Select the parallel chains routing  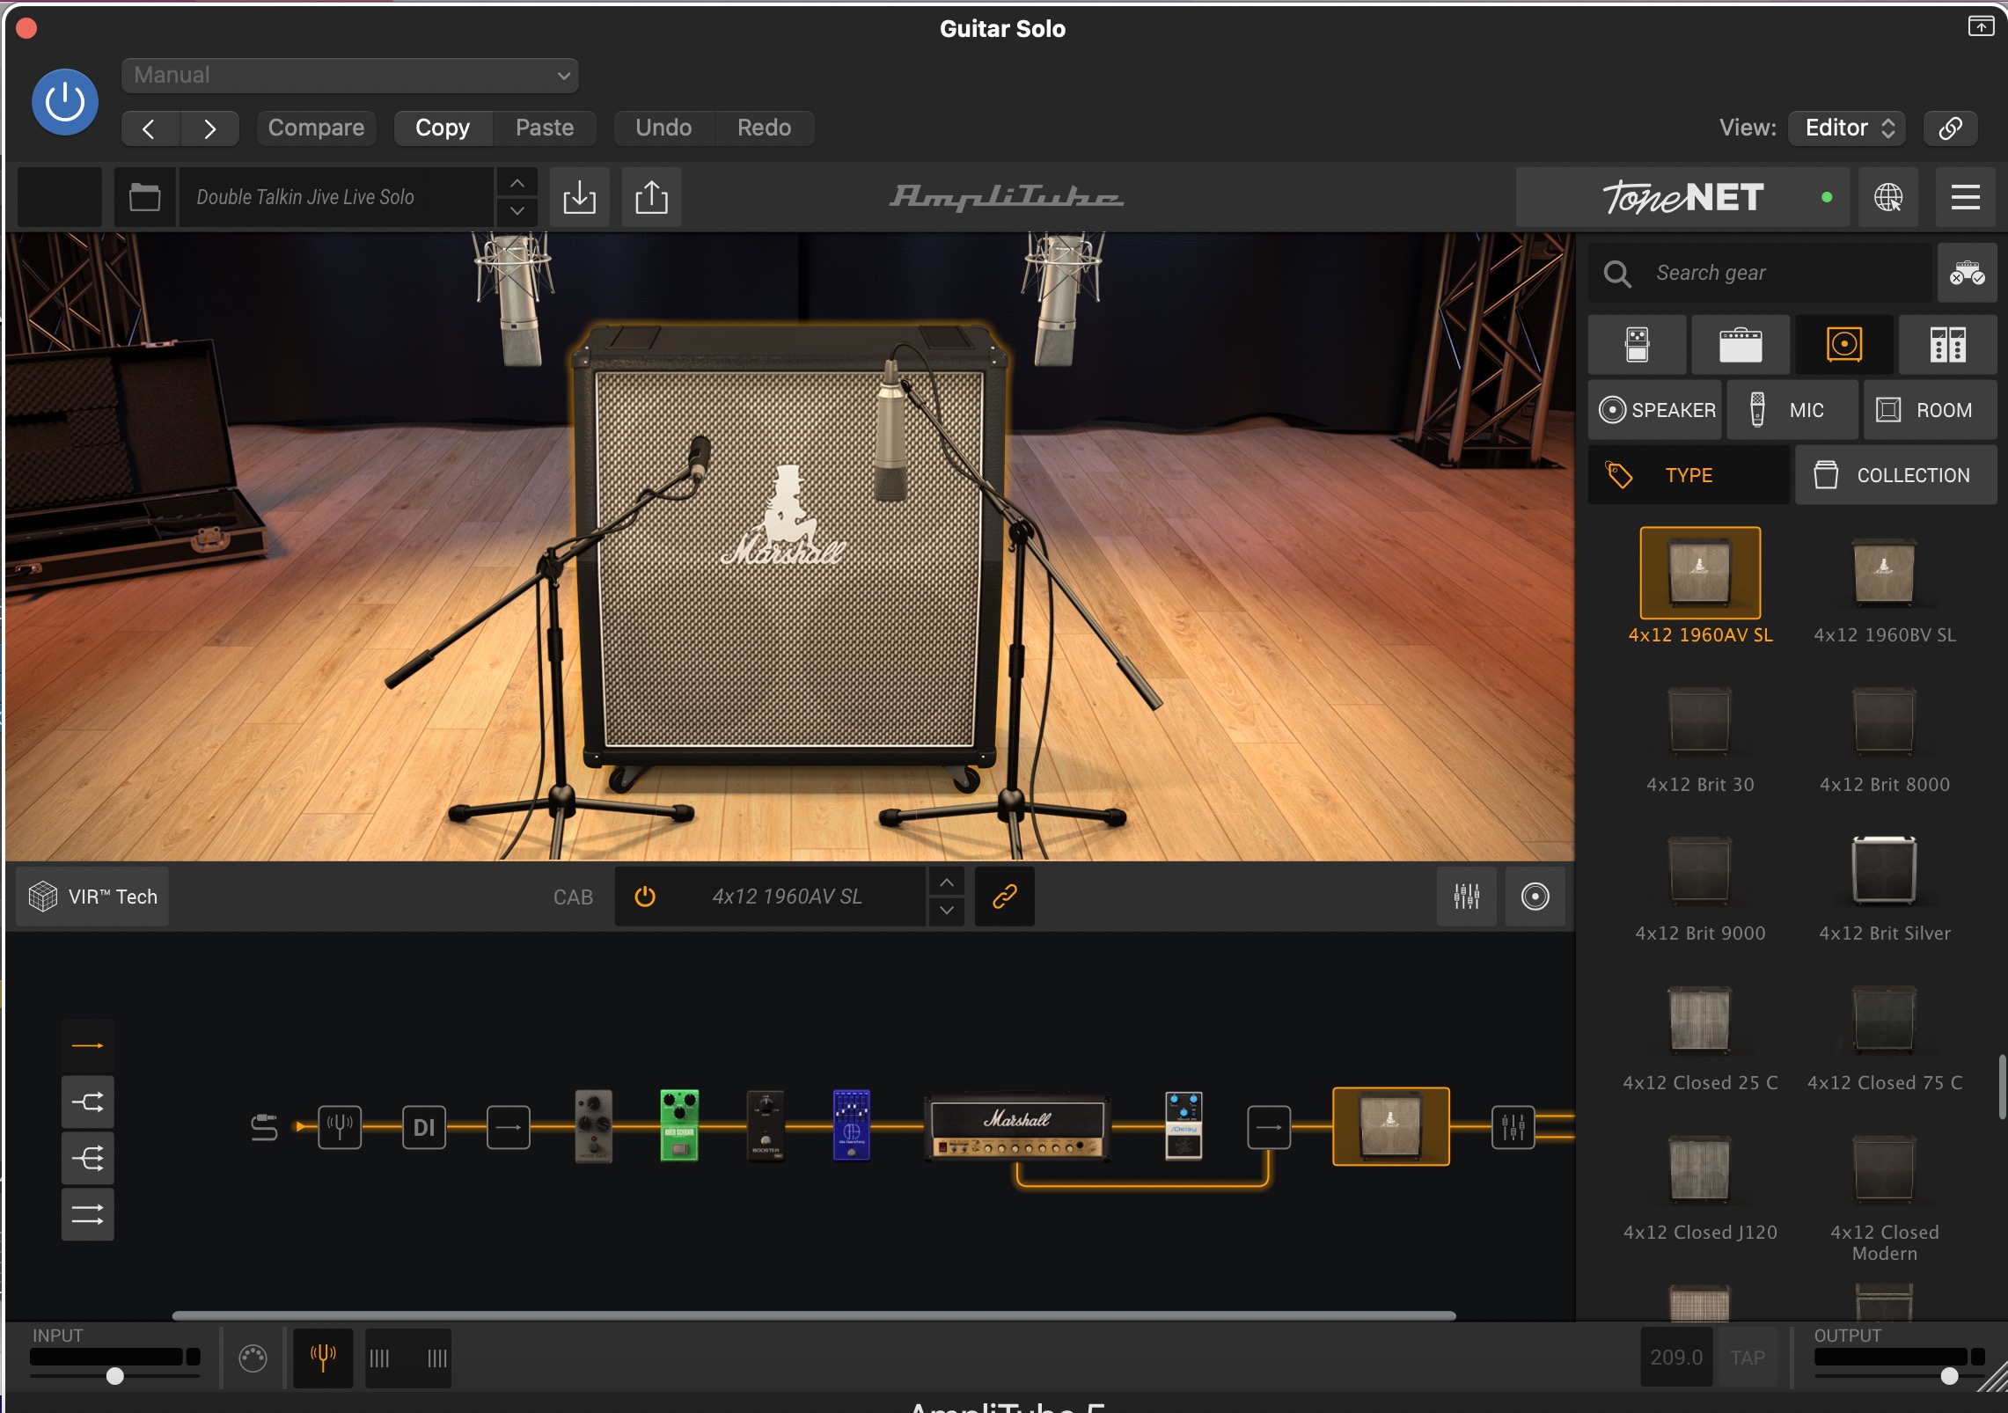click(87, 1214)
